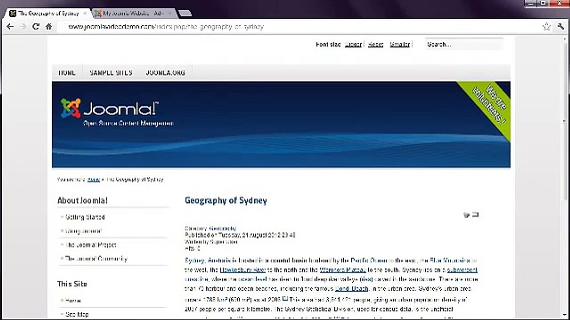Open Using Joomla! in the sidebar

click(x=84, y=231)
